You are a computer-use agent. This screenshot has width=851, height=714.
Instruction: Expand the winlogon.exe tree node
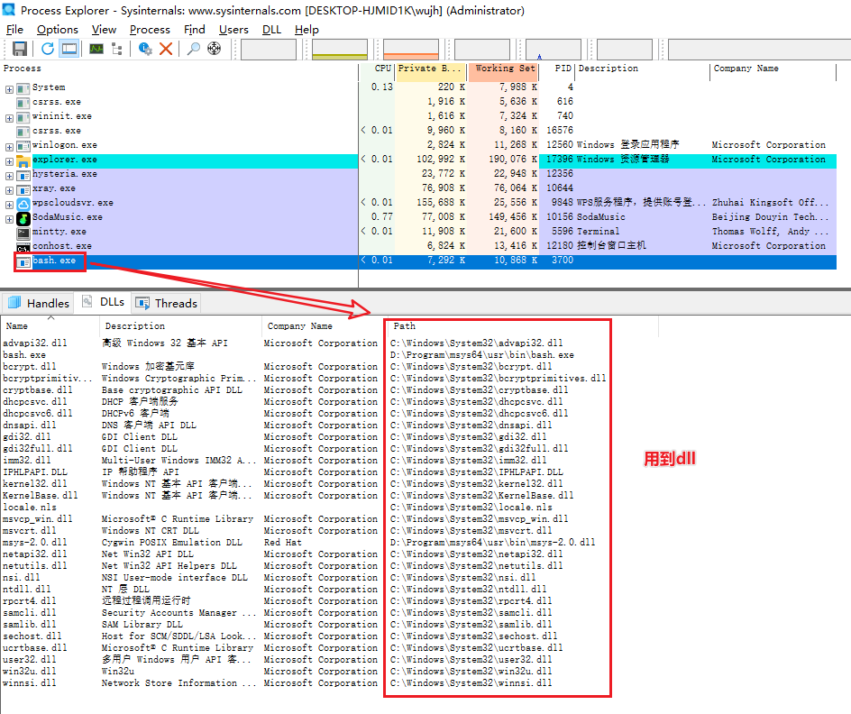tap(9, 147)
